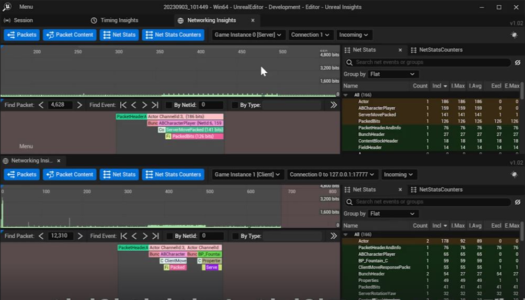Toggle Net Stats panel in top Server toolbar
Screen dimensions: 525x300
119,35
